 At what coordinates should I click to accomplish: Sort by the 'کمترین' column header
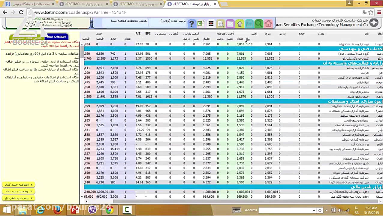tap(173, 34)
